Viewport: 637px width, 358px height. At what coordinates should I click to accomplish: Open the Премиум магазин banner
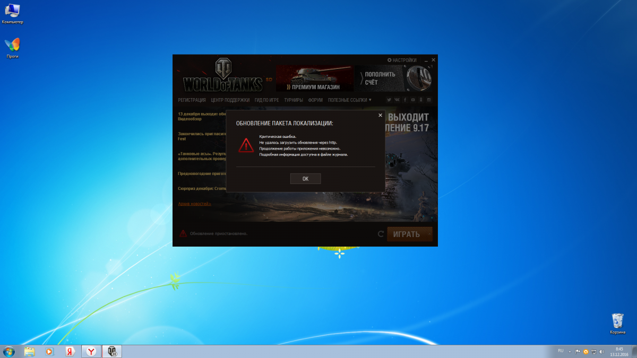314,78
